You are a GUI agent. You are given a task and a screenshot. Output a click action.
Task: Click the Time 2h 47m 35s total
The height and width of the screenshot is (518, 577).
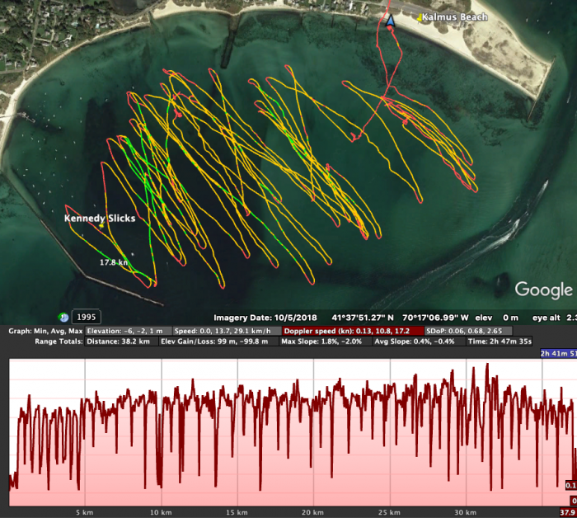click(x=501, y=341)
